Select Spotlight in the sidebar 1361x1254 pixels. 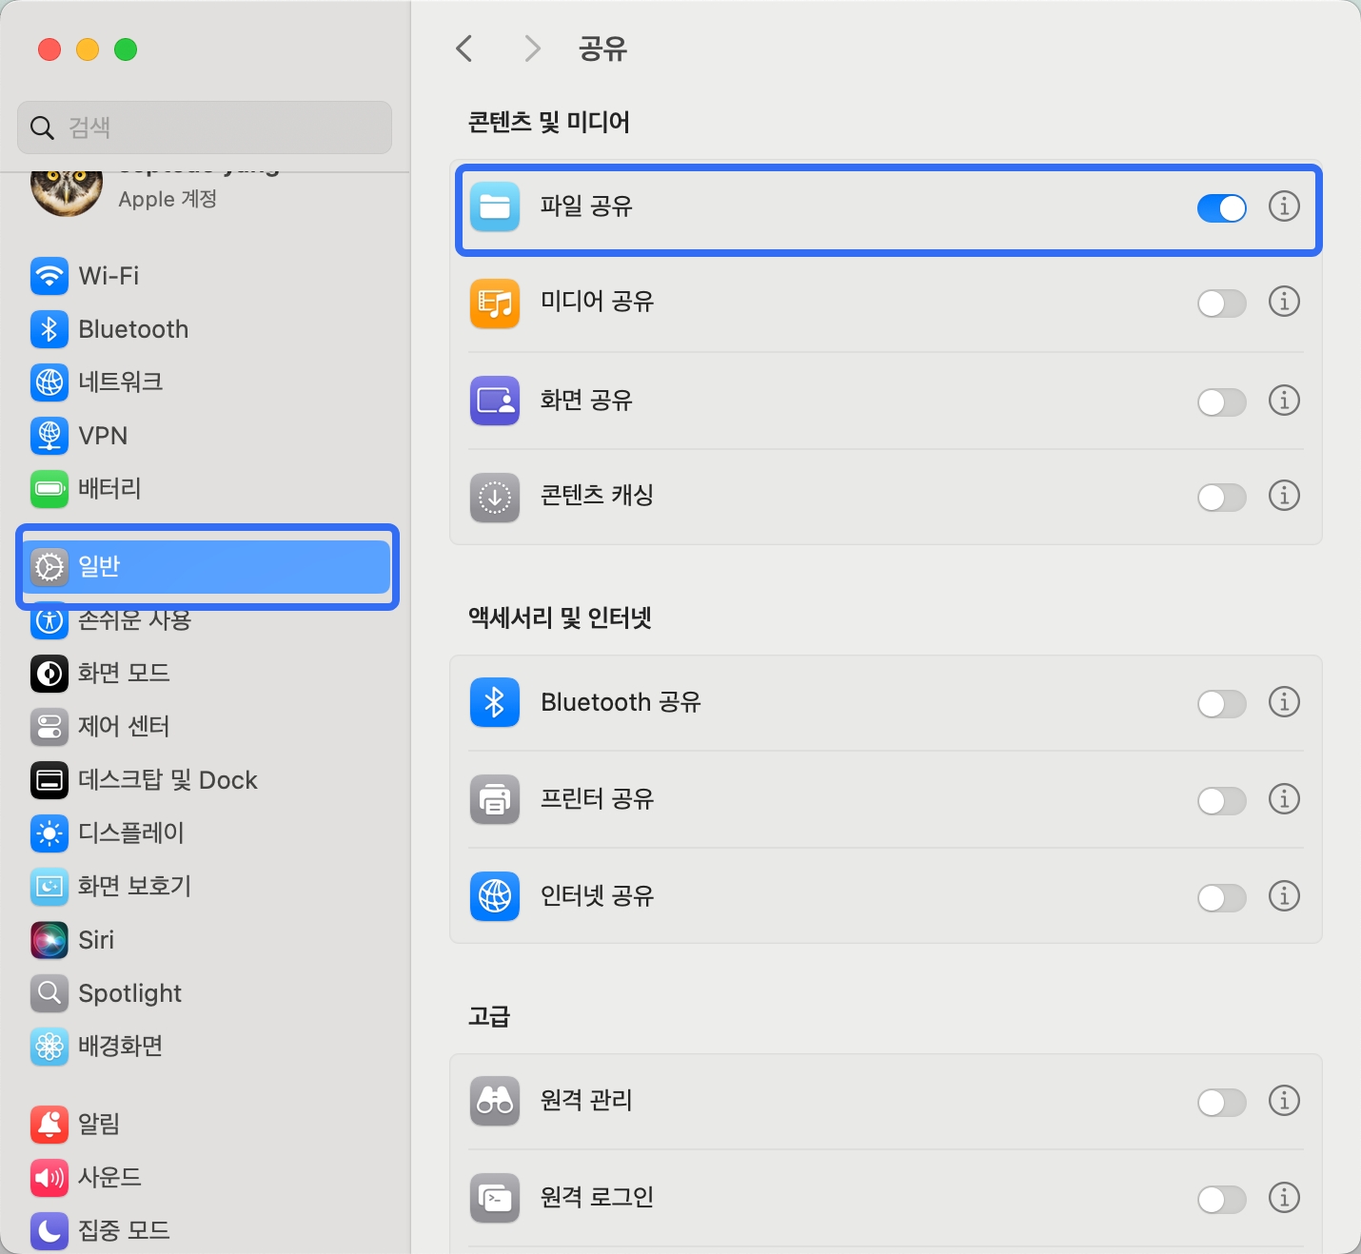click(207, 993)
